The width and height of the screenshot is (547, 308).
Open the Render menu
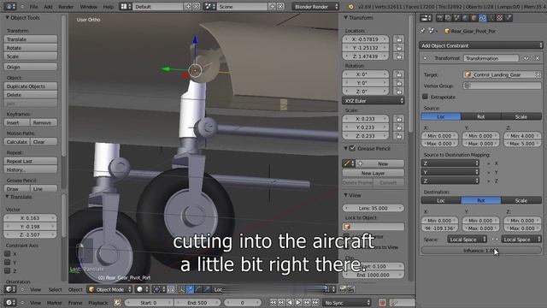click(66, 7)
